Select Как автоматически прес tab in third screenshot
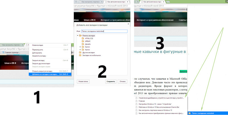This screenshot has width=228, height=115. (x=153, y=2)
